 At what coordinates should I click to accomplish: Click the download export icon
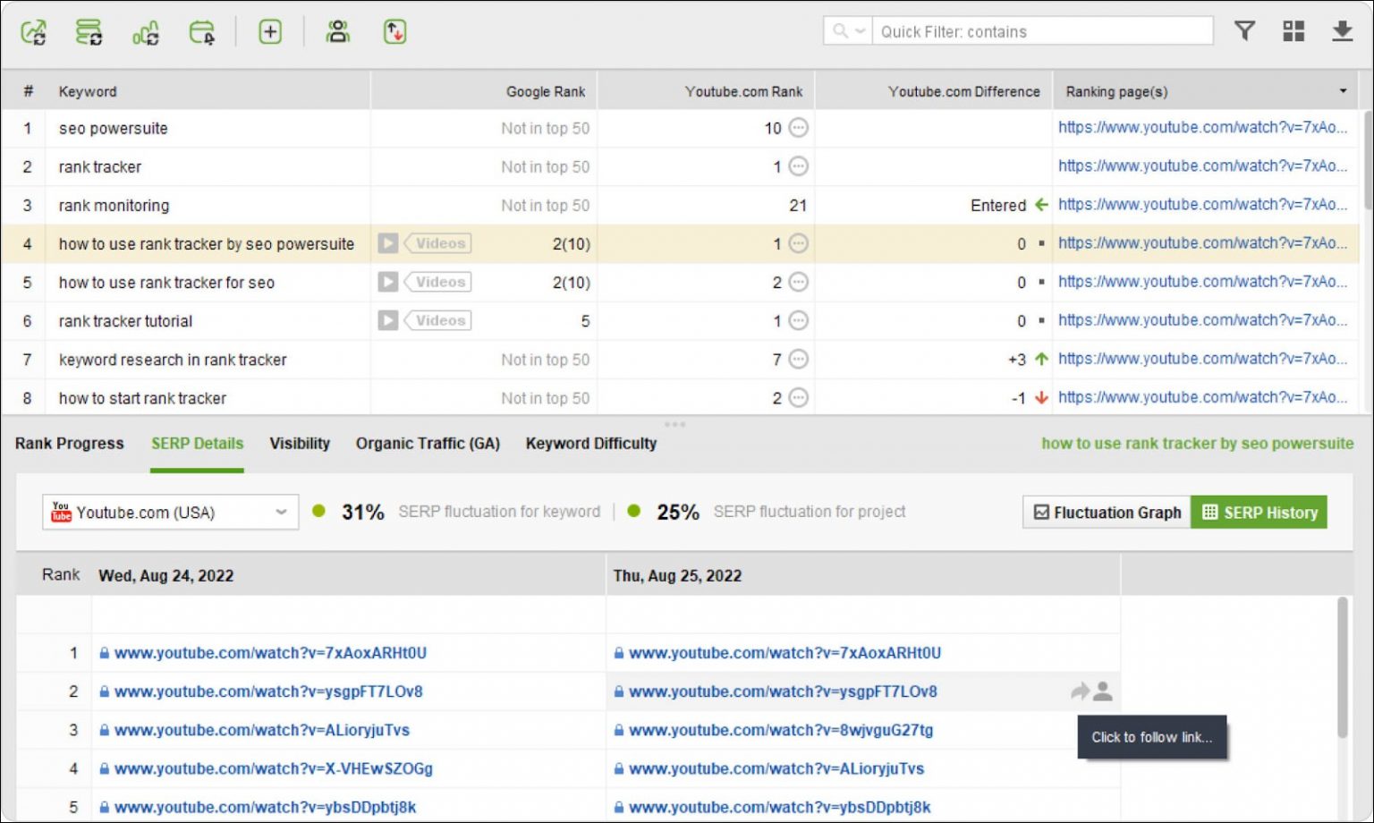(1342, 31)
